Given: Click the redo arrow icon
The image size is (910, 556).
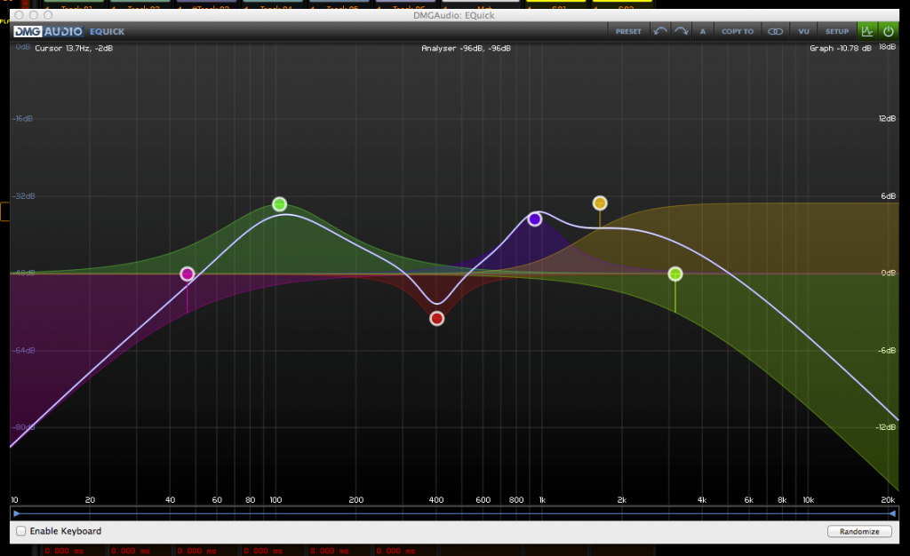Looking at the screenshot, I should [x=681, y=31].
